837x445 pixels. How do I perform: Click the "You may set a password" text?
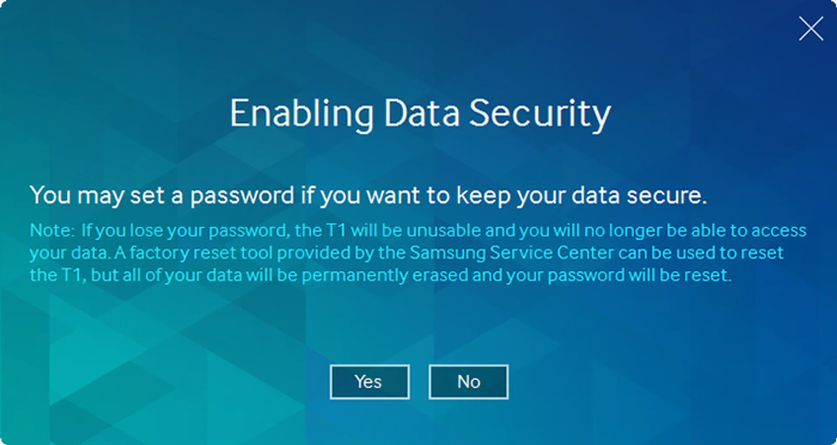pyautogui.click(x=368, y=195)
